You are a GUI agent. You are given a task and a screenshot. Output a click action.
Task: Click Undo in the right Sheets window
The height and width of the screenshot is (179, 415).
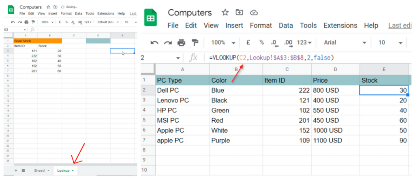pos(154,43)
